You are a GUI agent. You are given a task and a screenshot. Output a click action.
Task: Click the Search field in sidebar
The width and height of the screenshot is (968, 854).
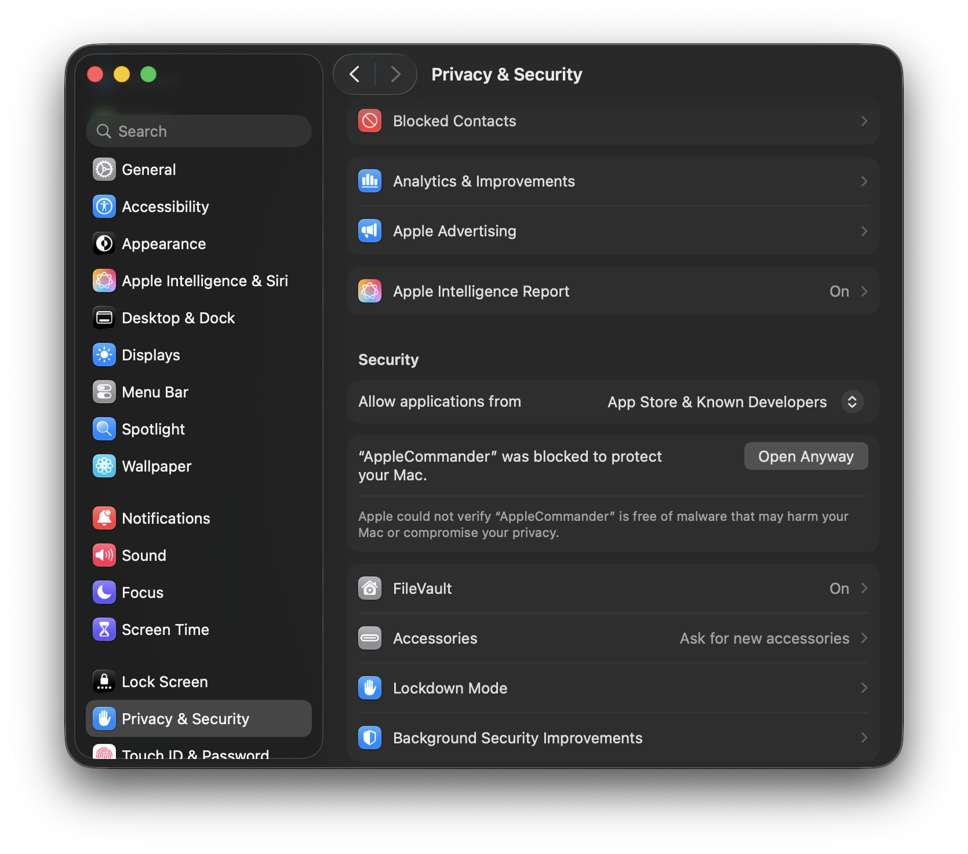[199, 132]
